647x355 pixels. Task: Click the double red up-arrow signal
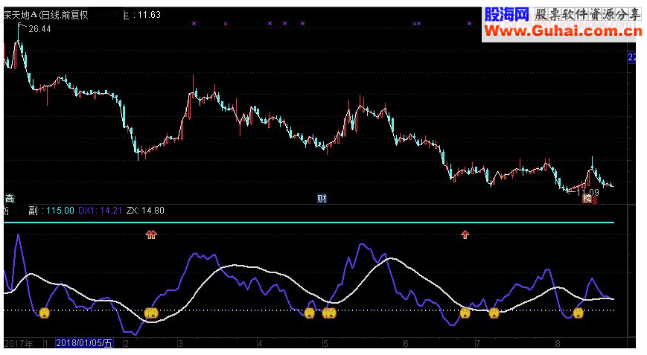click(151, 234)
